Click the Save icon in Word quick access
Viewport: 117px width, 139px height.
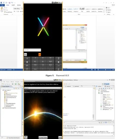(10, 3)
